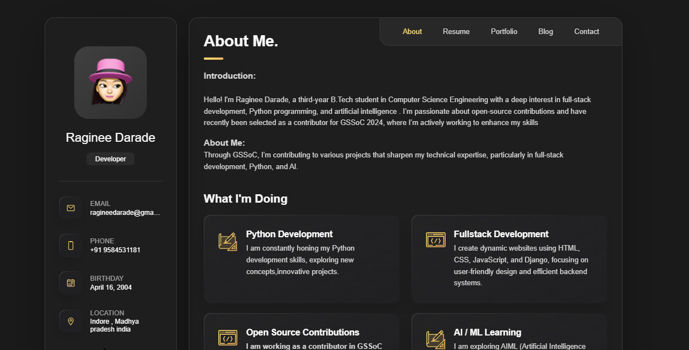Click the Fullstack Development code window icon
This screenshot has width=689, height=350.
[x=436, y=240]
